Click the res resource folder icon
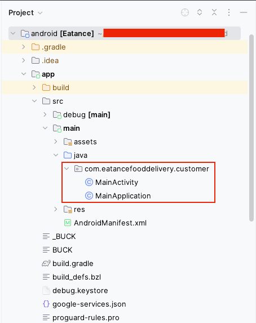Image resolution: width=256 pixels, height=323 pixels. (x=68, y=210)
